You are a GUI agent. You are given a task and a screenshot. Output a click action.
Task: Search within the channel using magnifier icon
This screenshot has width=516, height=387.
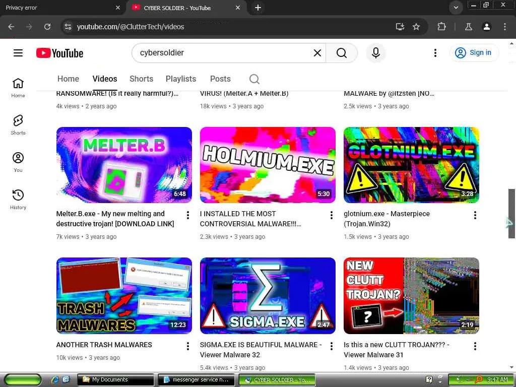254,79
